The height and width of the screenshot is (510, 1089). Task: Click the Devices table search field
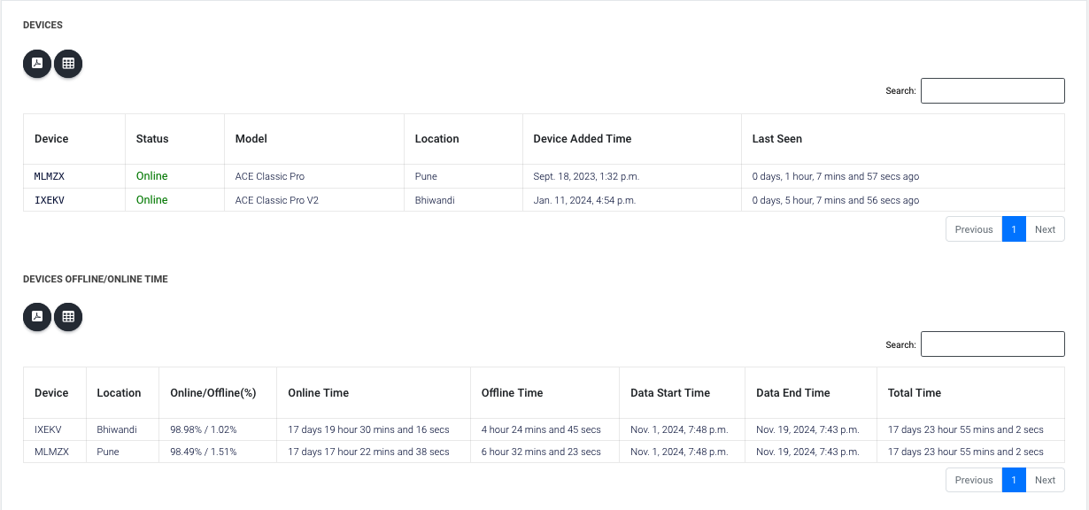[x=992, y=91]
